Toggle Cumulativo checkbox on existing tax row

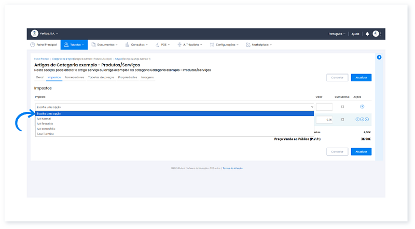342,120
